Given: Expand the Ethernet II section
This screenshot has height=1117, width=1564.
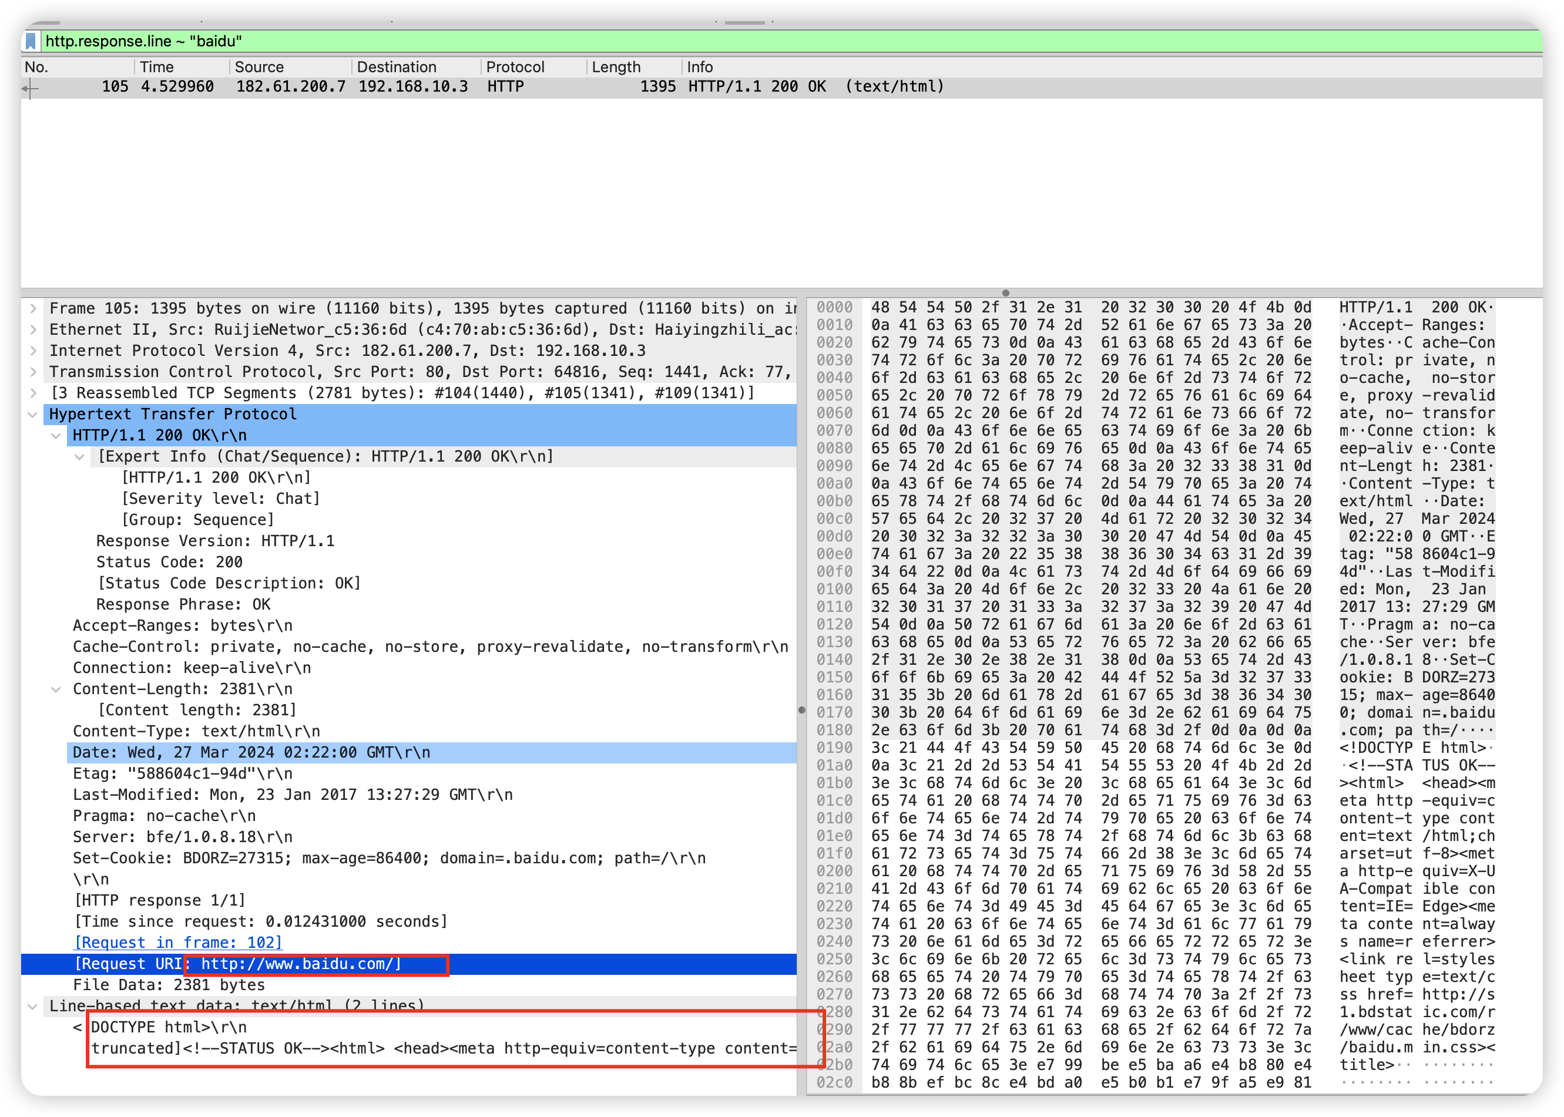Looking at the screenshot, I should point(33,329).
